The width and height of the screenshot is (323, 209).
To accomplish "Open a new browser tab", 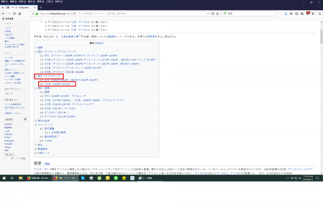I will pyautogui.click(x=40, y=8).
